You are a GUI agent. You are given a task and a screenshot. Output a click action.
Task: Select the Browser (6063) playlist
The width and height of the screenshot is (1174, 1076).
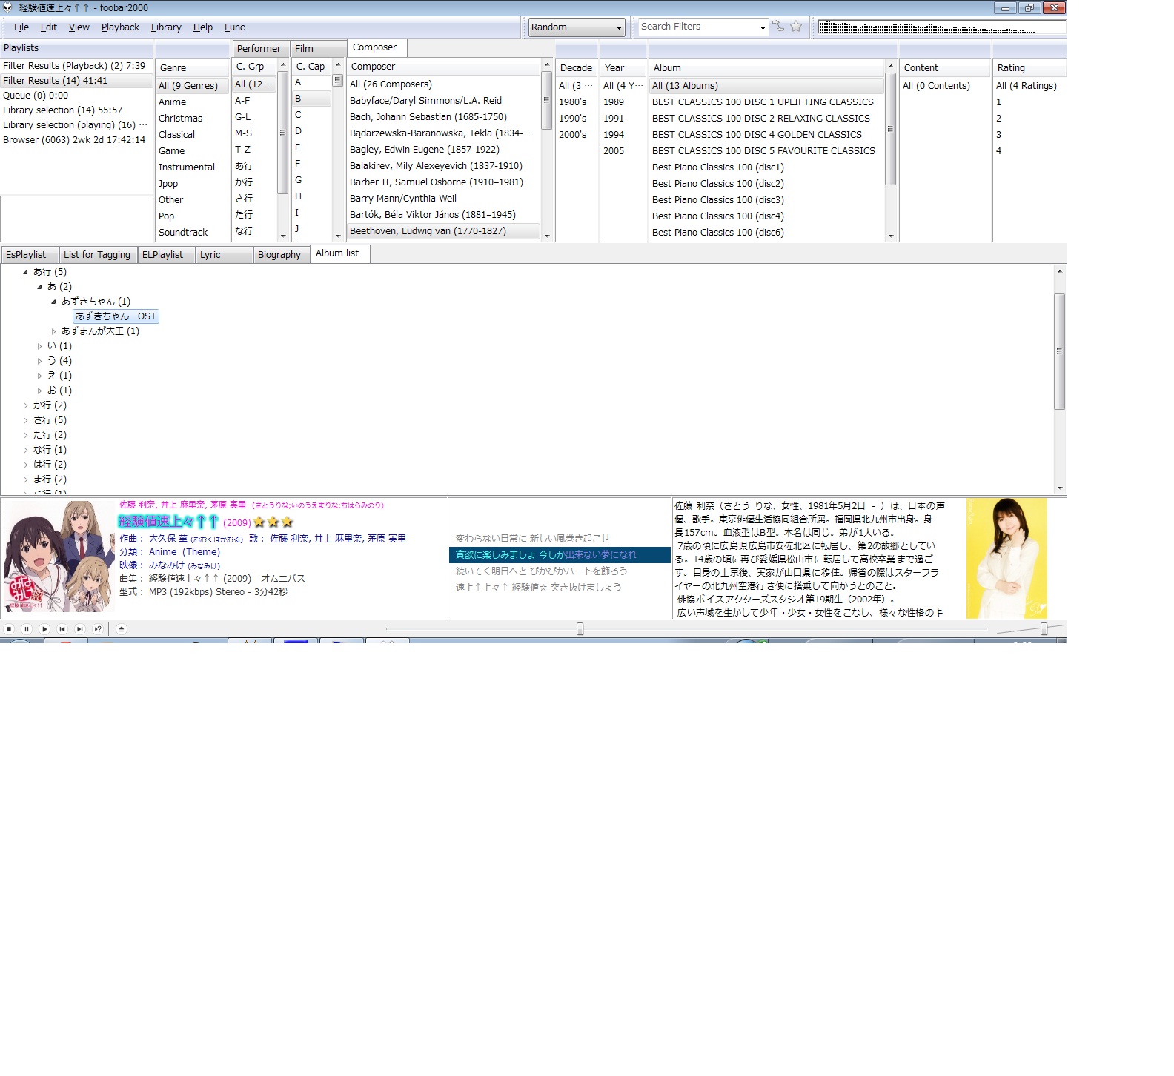point(77,140)
